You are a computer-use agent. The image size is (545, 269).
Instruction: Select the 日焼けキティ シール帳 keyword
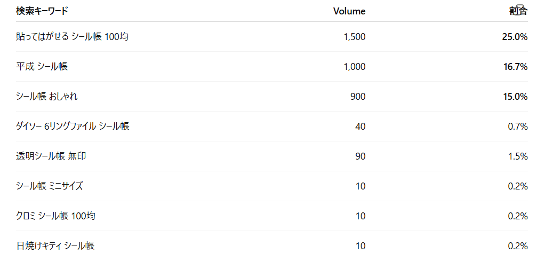click(x=55, y=246)
